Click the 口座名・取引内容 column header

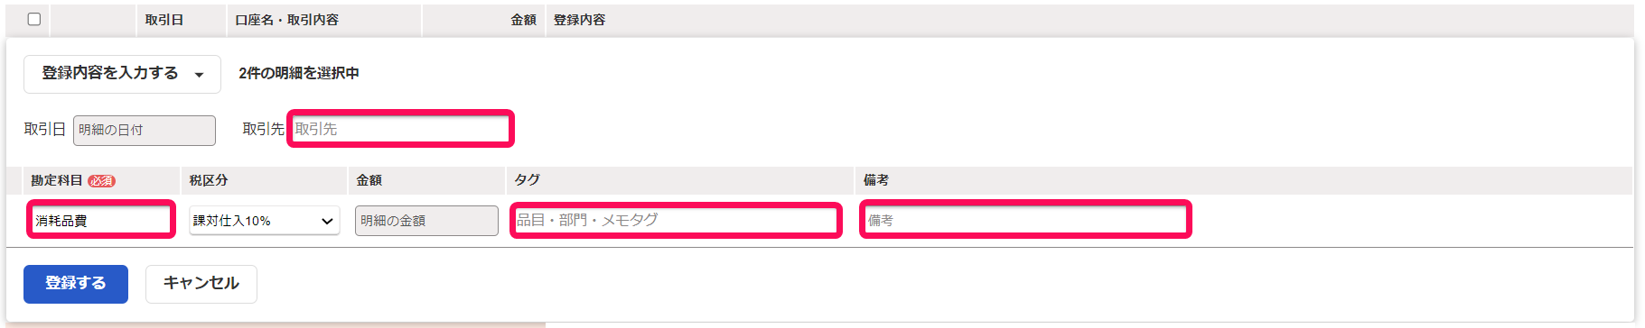286,20
